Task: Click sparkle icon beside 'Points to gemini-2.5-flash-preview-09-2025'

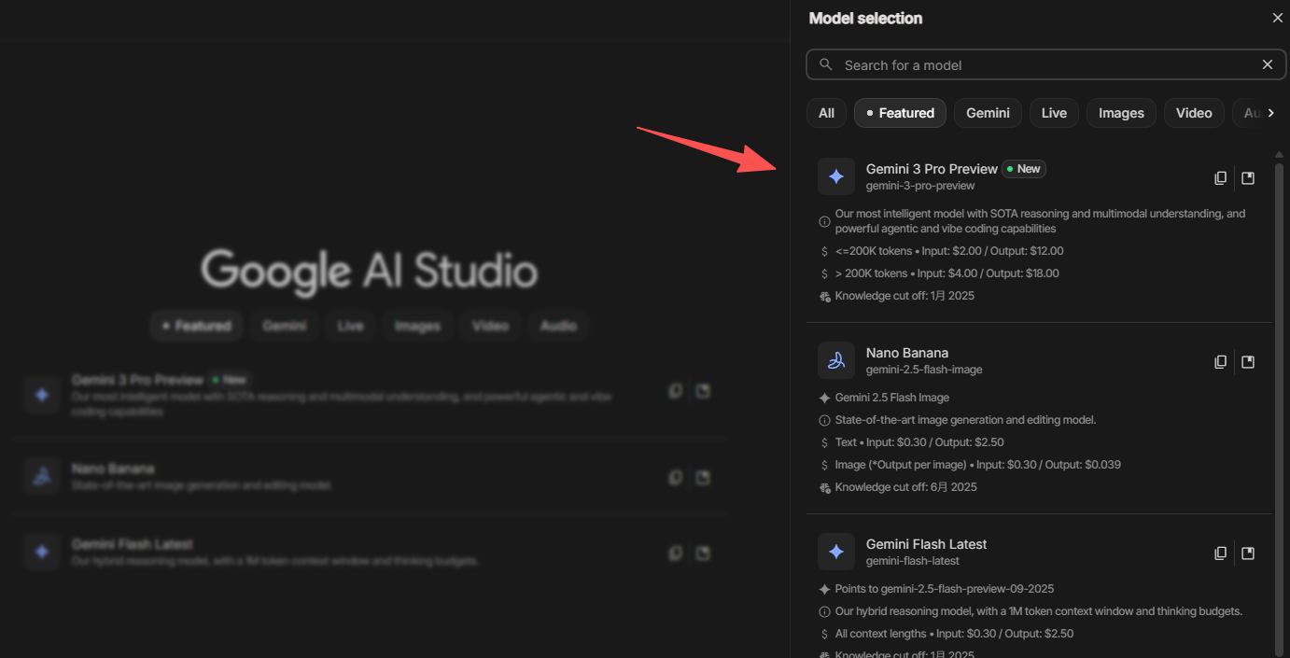Action: tap(824, 589)
